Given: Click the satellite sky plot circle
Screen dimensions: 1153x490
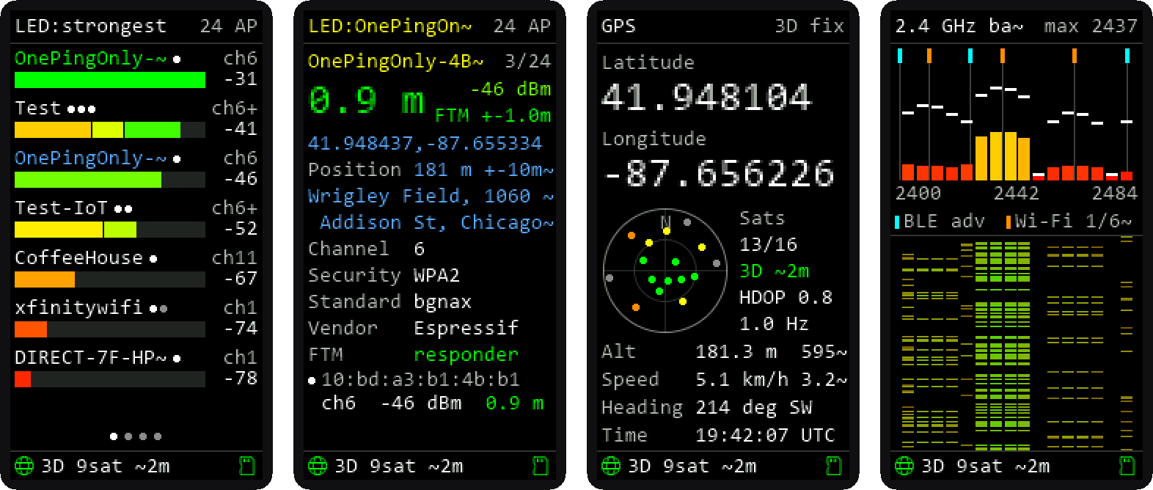Looking at the screenshot, I should click(x=665, y=271).
